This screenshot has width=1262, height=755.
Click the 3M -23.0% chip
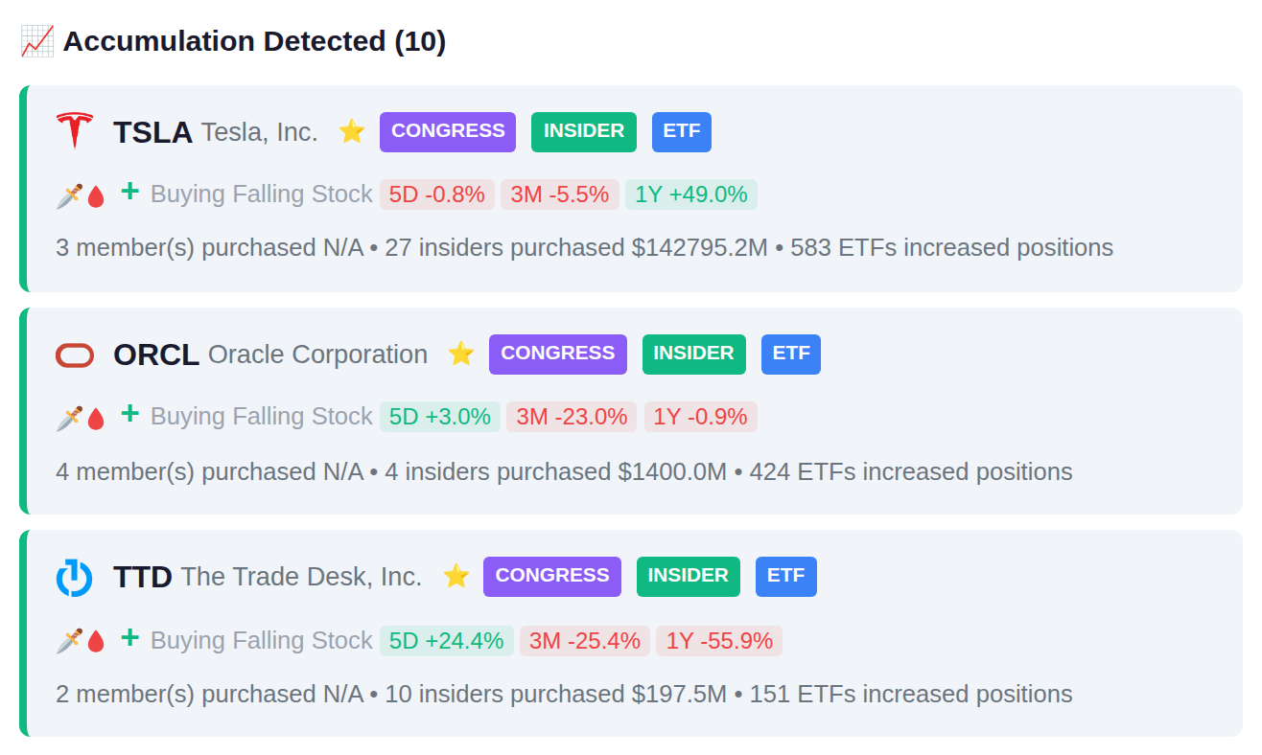[x=573, y=417]
